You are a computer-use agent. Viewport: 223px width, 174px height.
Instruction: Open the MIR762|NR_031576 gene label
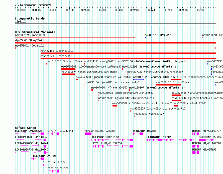[x=55, y=162]
